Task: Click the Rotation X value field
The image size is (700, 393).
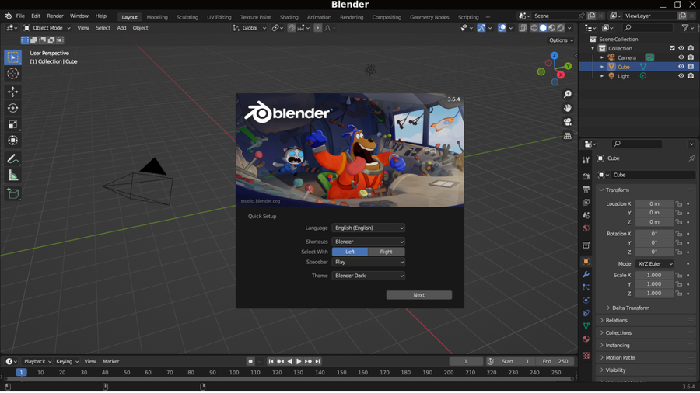Action: (x=654, y=234)
